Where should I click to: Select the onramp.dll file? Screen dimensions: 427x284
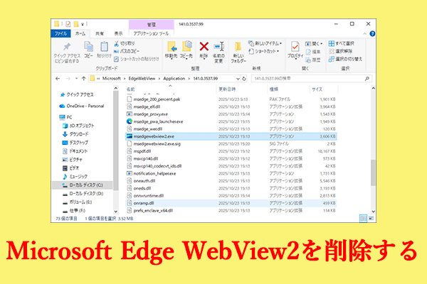pos(231,203)
